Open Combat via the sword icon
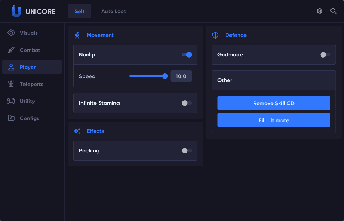344x221 pixels. (x=11, y=50)
